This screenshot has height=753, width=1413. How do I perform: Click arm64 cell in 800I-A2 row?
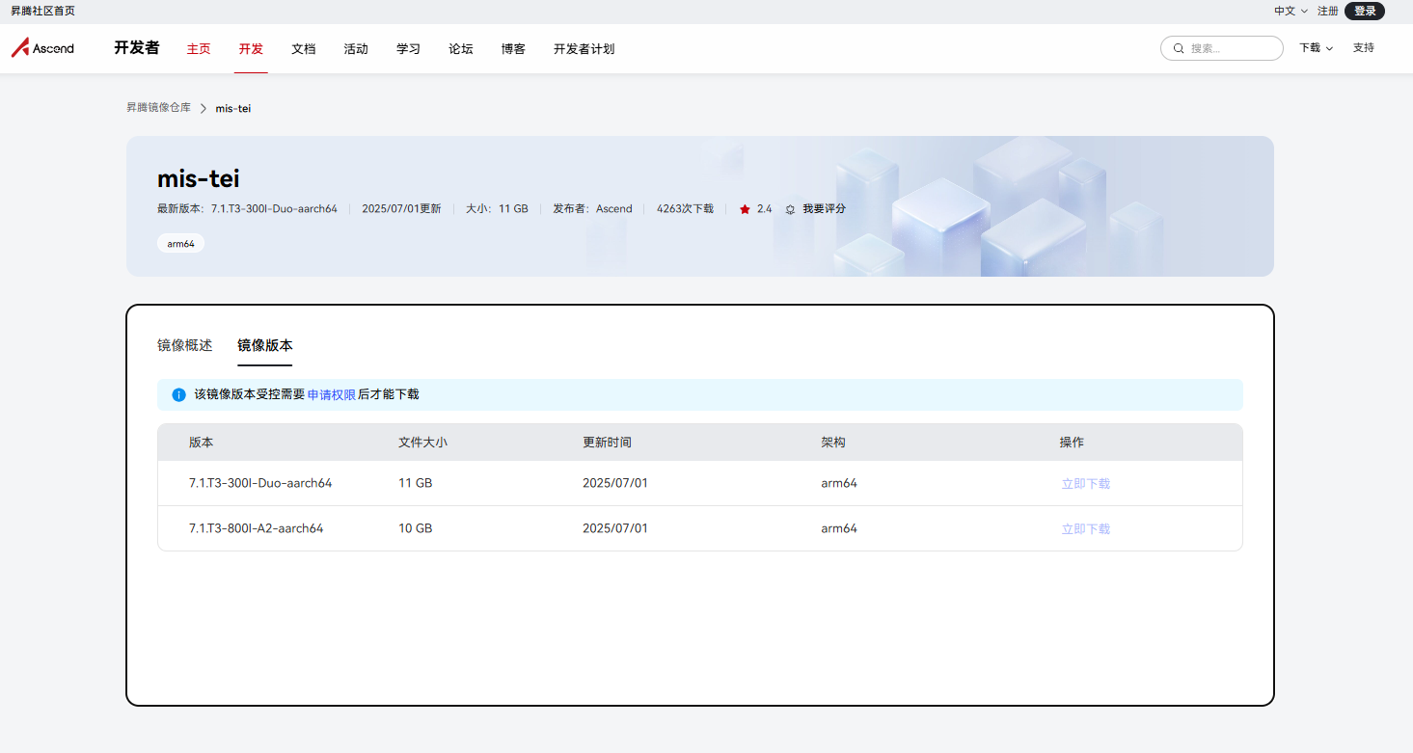tap(839, 528)
